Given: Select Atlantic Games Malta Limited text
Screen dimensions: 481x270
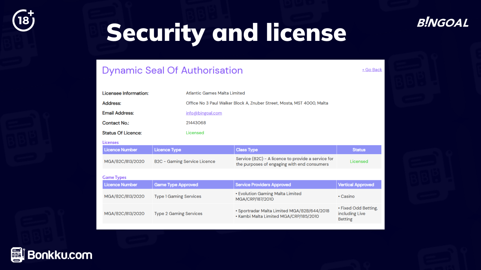Looking at the screenshot, I should (x=215, y=93).
